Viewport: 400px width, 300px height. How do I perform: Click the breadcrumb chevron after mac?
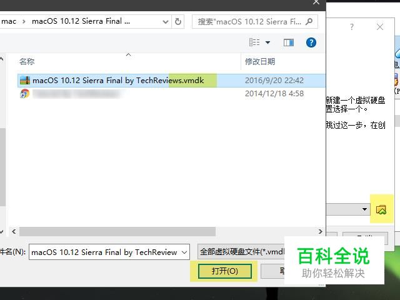pyautogui.click(x=24, y=21)
